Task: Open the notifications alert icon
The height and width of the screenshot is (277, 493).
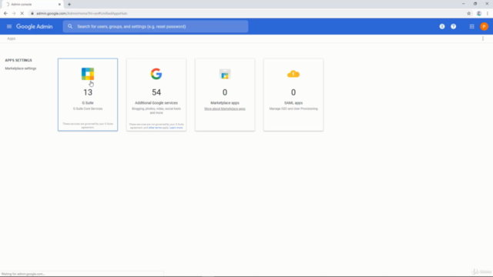Action: [x=442, y=26]
